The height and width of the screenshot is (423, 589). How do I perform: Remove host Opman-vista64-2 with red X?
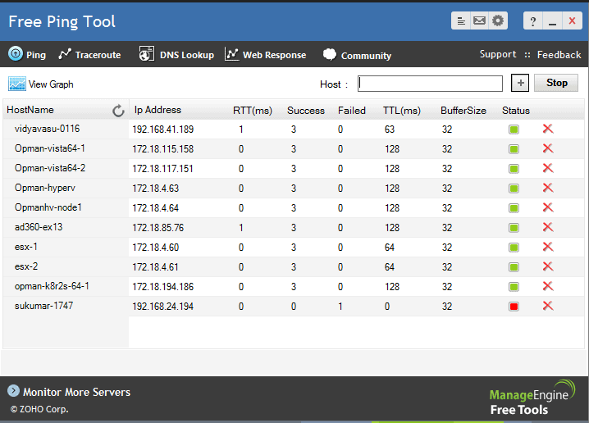548,168
